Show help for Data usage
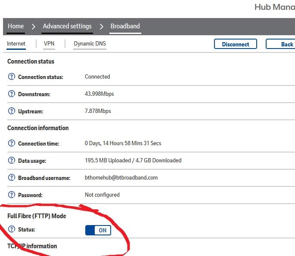This screenshot has width=295, height=256. coord(12,161)
